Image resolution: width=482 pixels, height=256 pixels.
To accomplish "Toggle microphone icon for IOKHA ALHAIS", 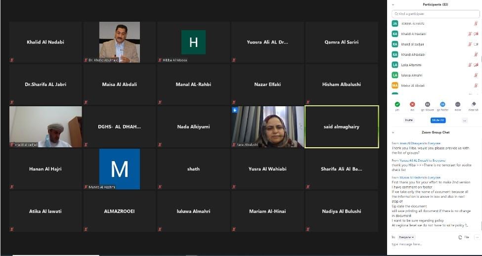I will (x=476, y=23).
